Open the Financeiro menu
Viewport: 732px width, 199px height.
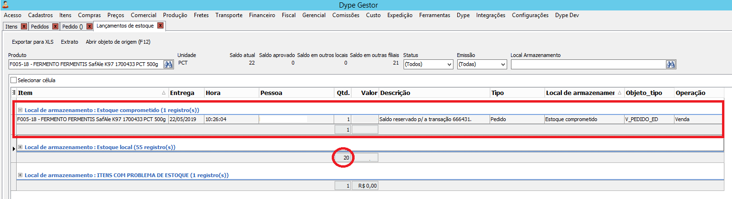pyautogui.click(x=262, y=15)
